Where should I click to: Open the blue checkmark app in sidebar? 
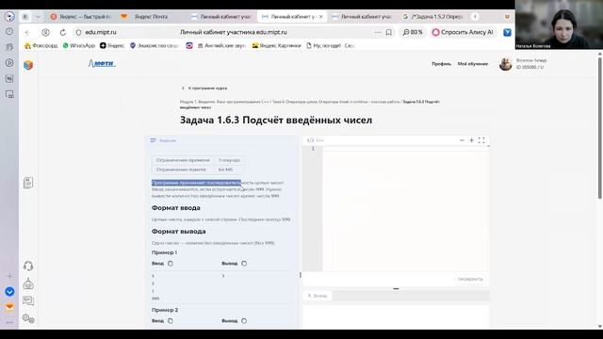[9, 292]
